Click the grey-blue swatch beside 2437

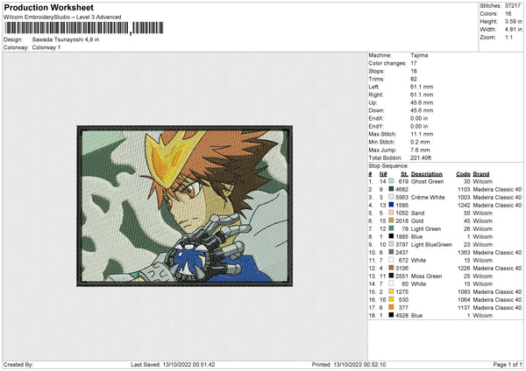(x=391, y=252)
